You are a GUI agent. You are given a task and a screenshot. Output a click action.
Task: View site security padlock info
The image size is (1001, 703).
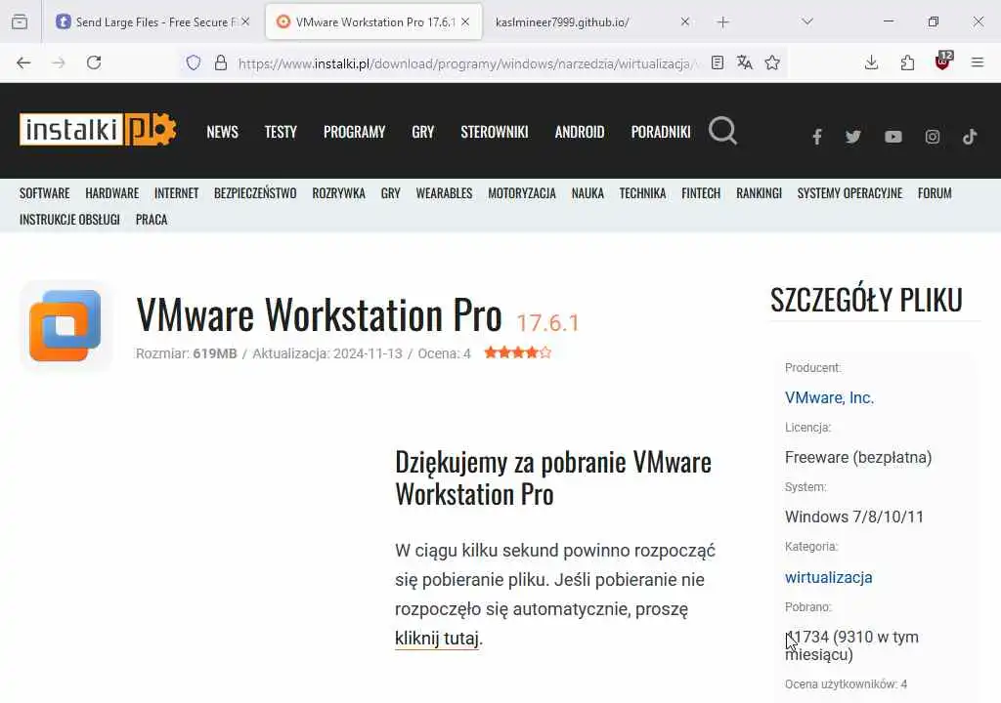[221, 62]
